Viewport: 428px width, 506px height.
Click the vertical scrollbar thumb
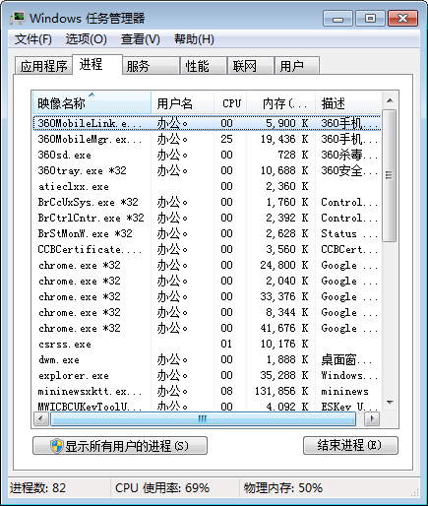click(390, 175)
